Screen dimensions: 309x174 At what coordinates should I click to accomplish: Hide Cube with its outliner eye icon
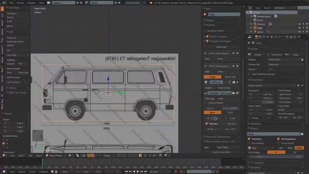tap(299, 28)
